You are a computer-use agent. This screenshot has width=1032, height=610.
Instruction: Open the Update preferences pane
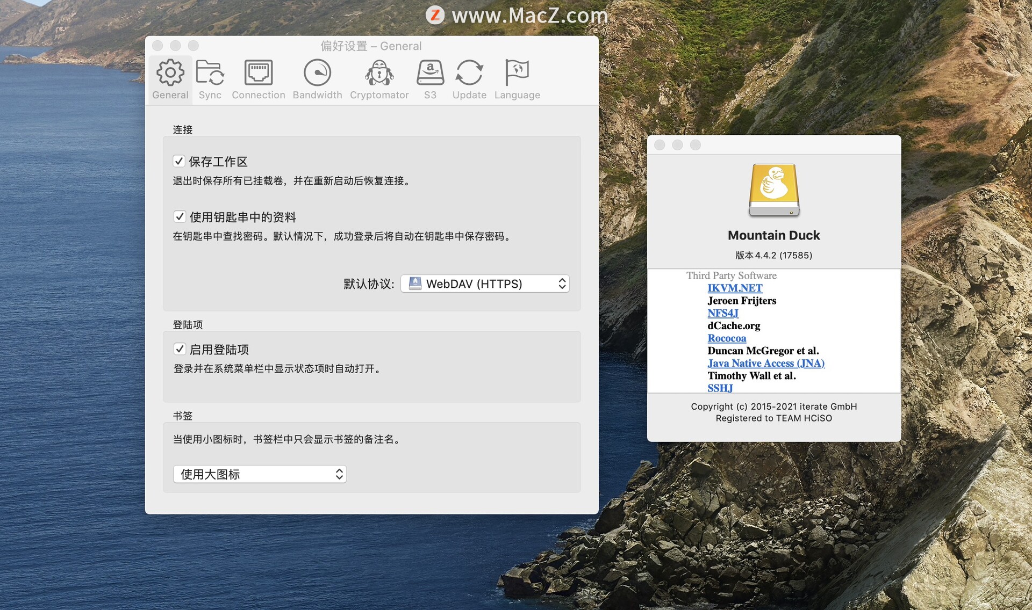click(x=469, y=79)
